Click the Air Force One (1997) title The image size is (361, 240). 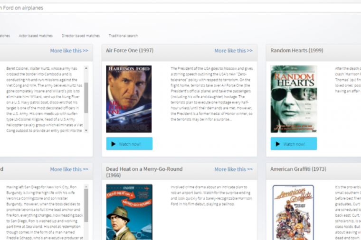pos(130,50)
